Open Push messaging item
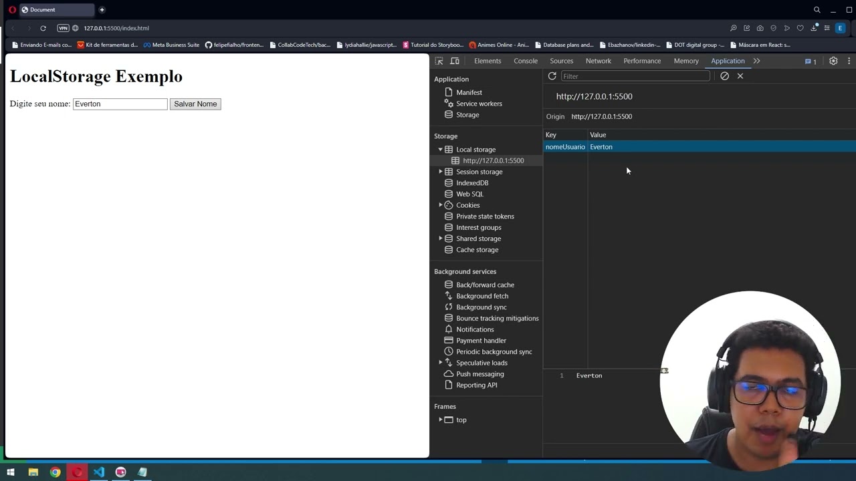This screenshot has width=856, height=481. pyautogui.click(x=479, y=374)
